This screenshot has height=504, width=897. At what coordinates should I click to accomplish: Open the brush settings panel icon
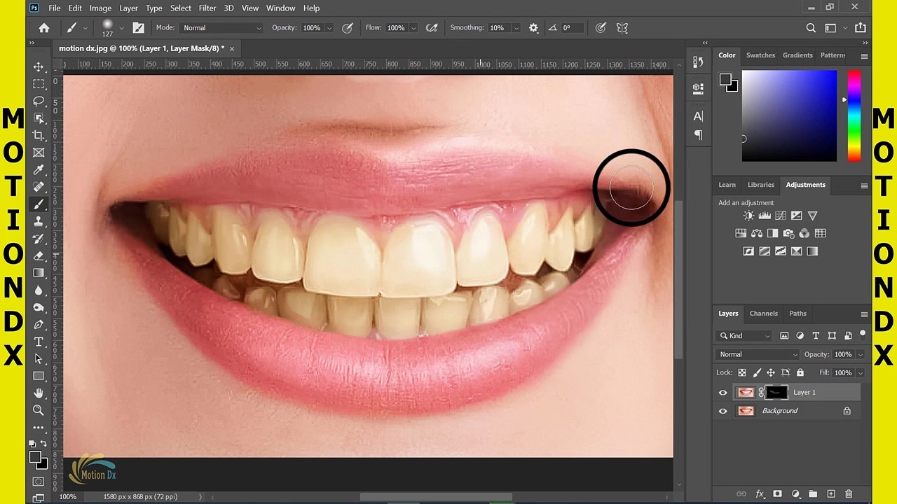(x=138, y=28)
